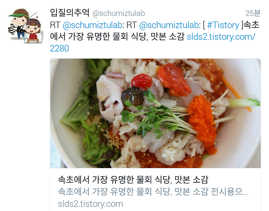The image size is (269, 211).
Task: Open the 25분 tweet timestamp
Action: click(x=253, y=13)
